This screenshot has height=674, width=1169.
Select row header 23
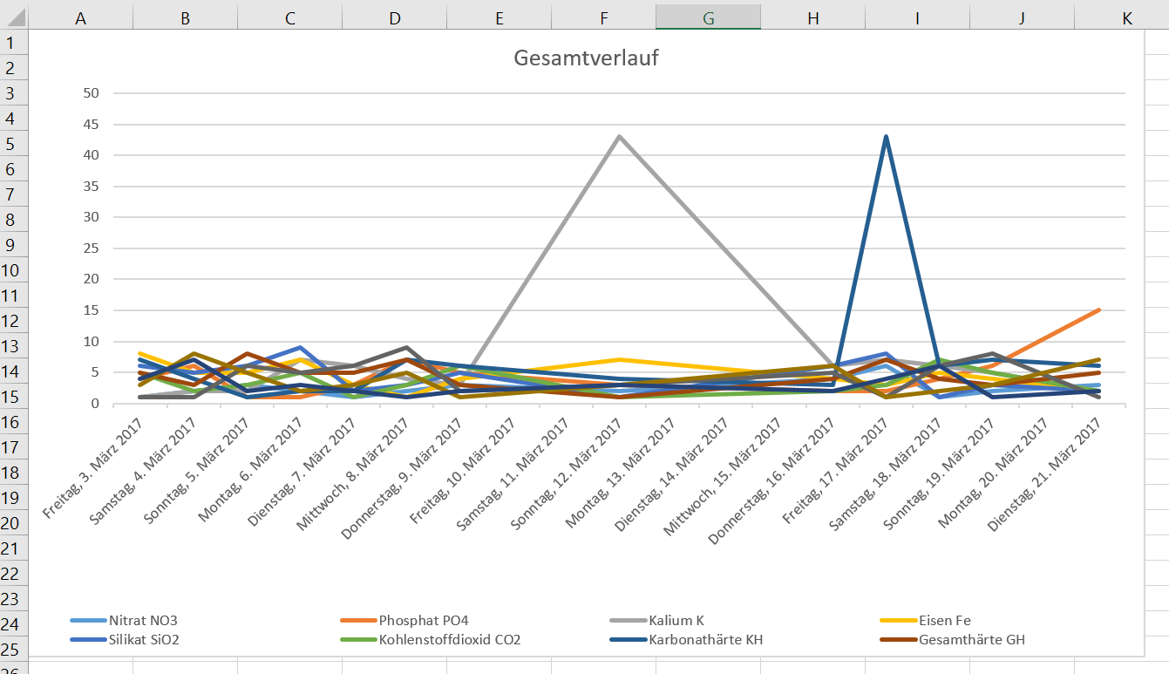(14, 599)
